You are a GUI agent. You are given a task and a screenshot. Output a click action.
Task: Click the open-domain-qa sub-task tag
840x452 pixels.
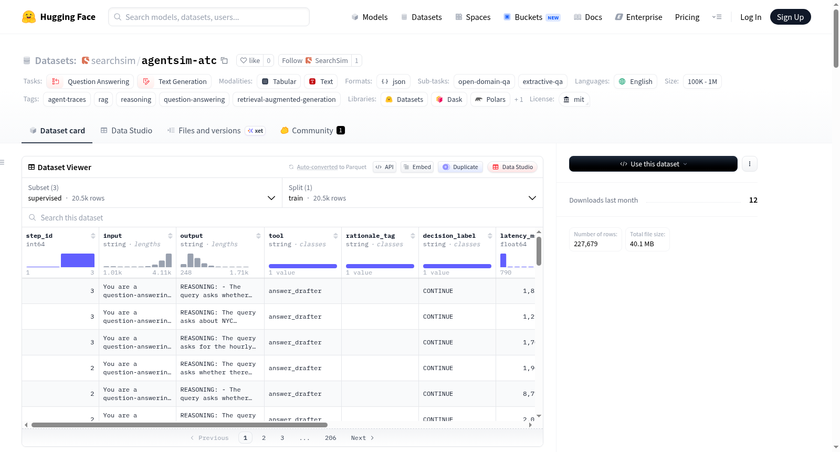coord(484,81)
